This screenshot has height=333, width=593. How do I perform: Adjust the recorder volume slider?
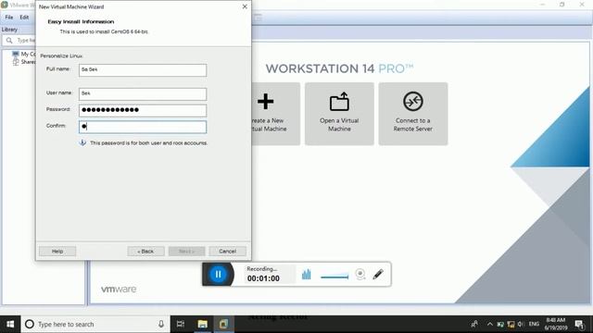coord(334,277)
